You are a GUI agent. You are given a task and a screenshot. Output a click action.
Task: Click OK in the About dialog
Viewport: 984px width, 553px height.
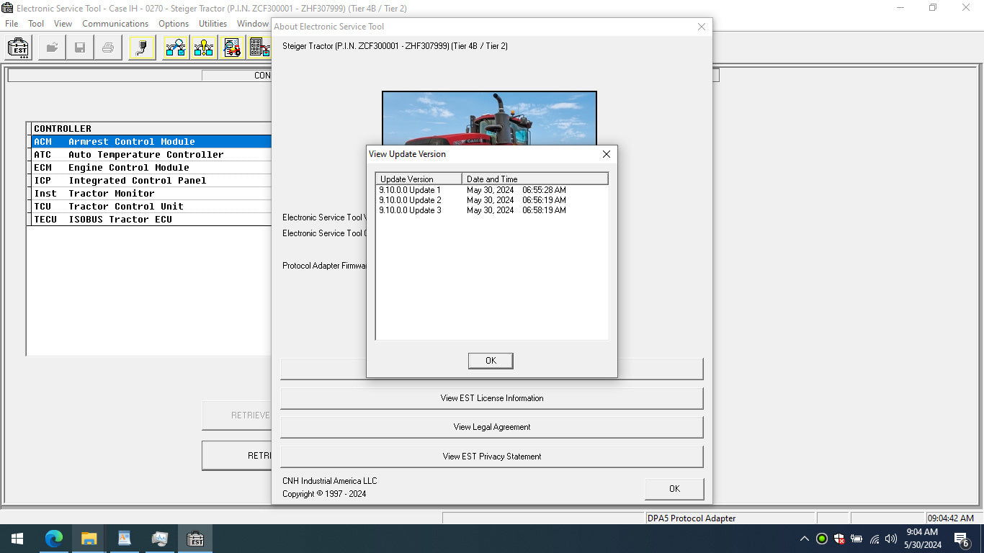(x=674, y=489)
